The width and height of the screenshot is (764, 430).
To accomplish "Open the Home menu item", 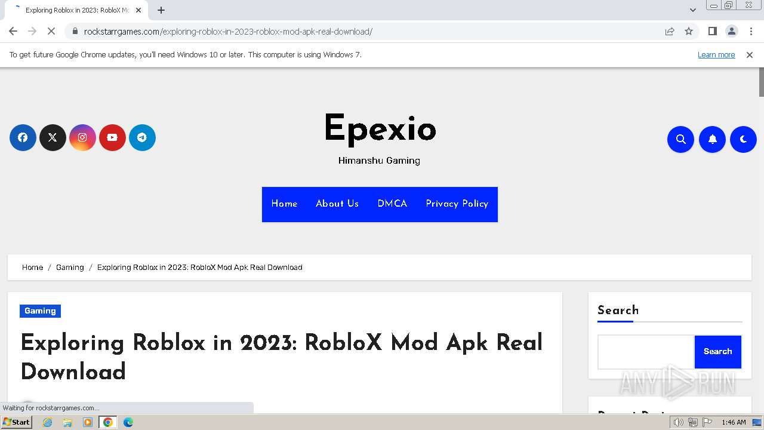I will [x=284, y=204].
